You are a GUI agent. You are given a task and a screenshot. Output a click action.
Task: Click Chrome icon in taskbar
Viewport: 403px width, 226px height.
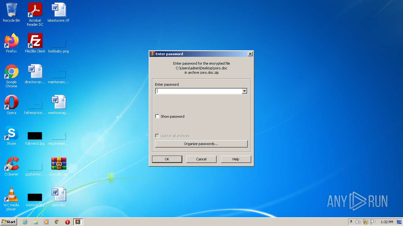pyautogui.click(x=57, y=222)
